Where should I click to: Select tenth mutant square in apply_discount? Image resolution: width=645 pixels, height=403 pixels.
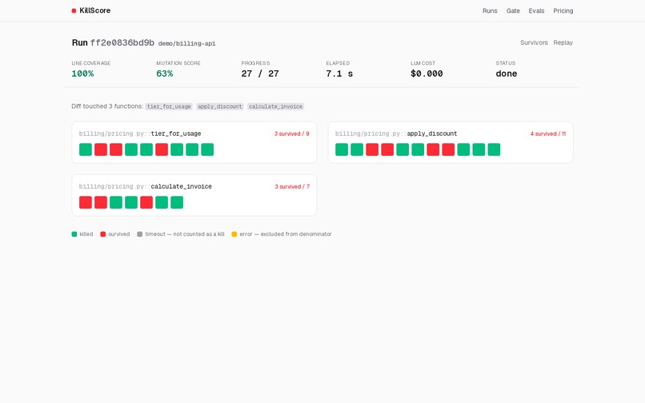(479, 150)
